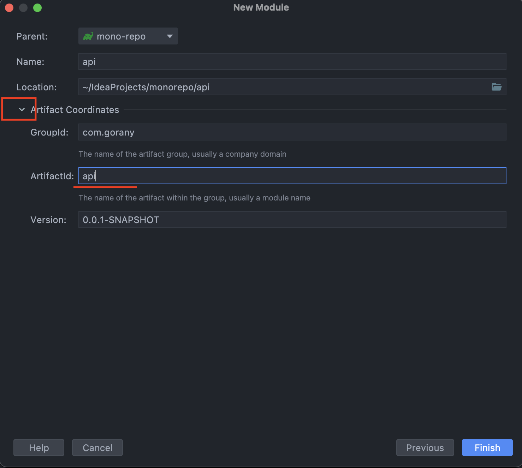The image size is (522, 468).
Task: Browse for location with folder icon
Action: [x=497, y=87]
